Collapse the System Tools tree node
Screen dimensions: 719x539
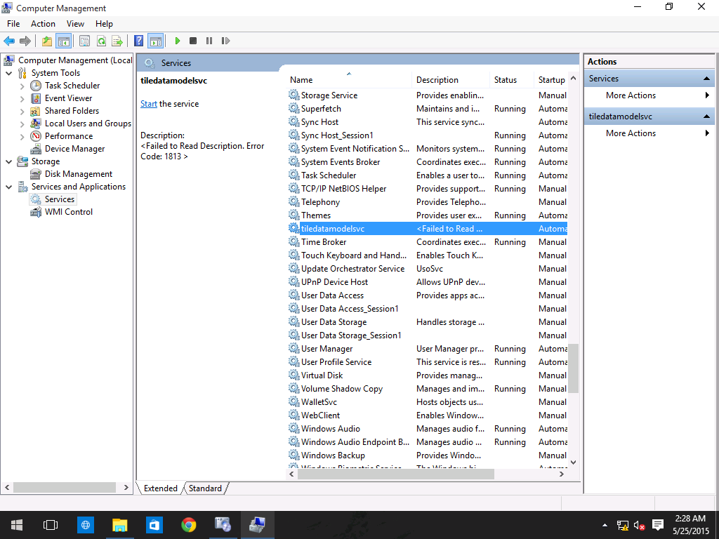click(8, 73)
